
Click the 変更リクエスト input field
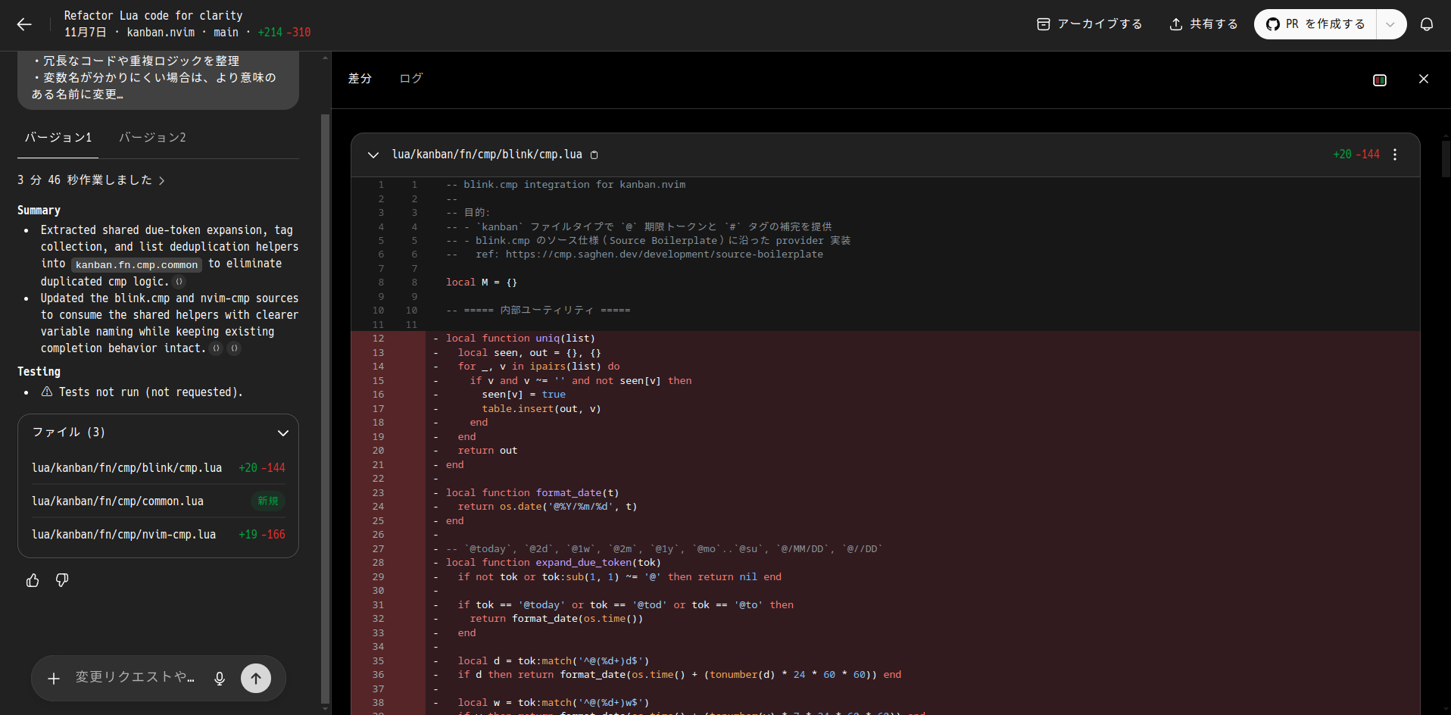click(x=135, y=677)
